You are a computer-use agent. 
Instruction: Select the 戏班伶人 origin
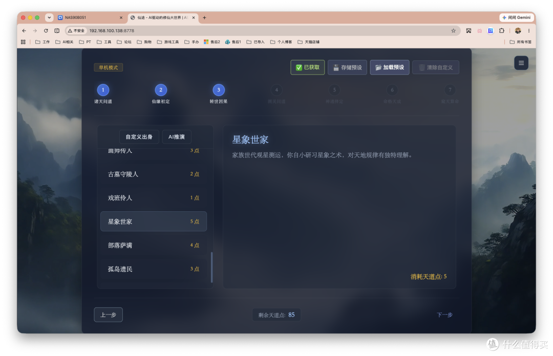154,198
